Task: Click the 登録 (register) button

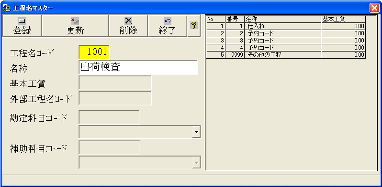Action: 22,26
